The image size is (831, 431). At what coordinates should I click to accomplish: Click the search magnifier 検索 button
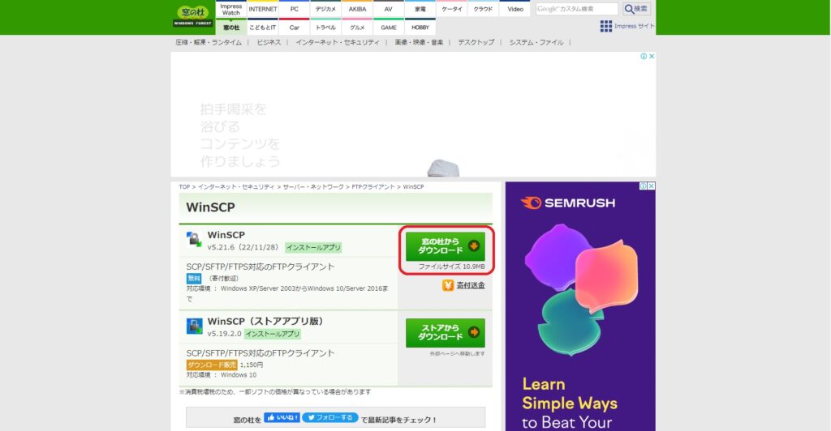(x=636, y=9)
